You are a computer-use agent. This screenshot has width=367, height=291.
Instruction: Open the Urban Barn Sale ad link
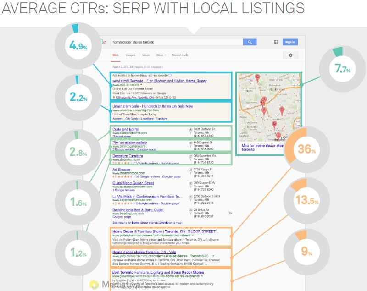click(x=153, y=106)
